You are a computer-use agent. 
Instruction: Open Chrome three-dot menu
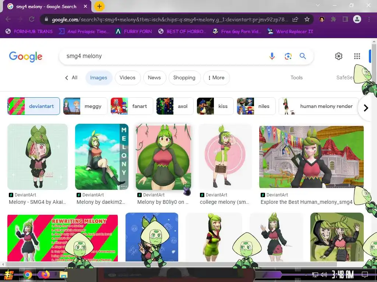click(x=369, y=19)
